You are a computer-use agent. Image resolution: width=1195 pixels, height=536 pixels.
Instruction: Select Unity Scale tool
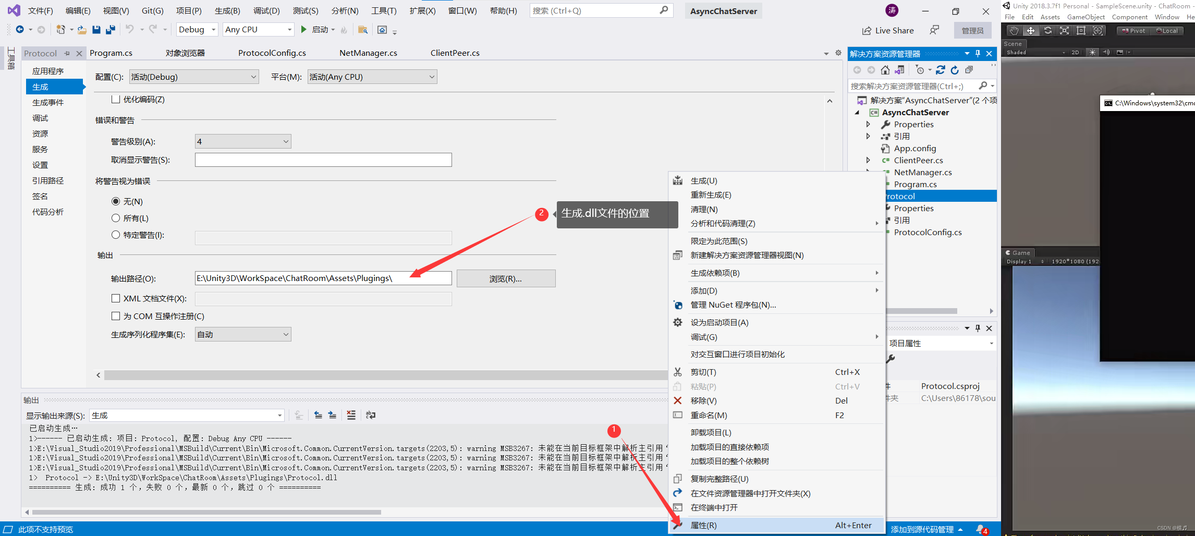(x=1064, y=31)
